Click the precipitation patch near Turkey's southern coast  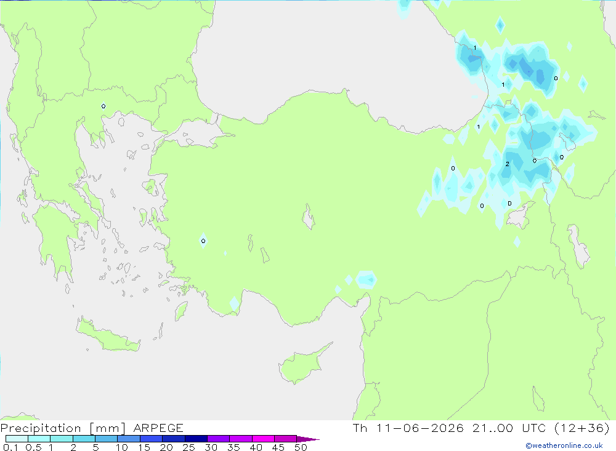(366, 279)
